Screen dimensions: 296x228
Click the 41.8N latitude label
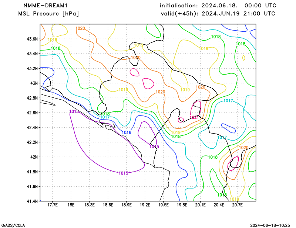pos(32,172)
